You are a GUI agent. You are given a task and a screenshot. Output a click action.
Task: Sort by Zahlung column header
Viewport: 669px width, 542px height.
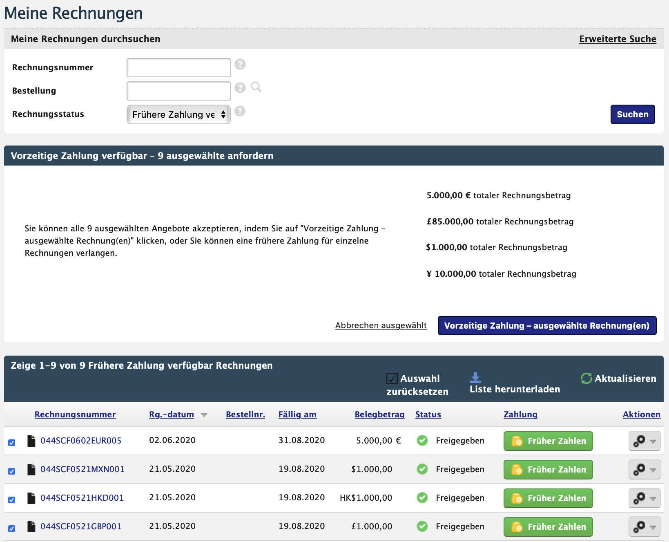point(520,414)
